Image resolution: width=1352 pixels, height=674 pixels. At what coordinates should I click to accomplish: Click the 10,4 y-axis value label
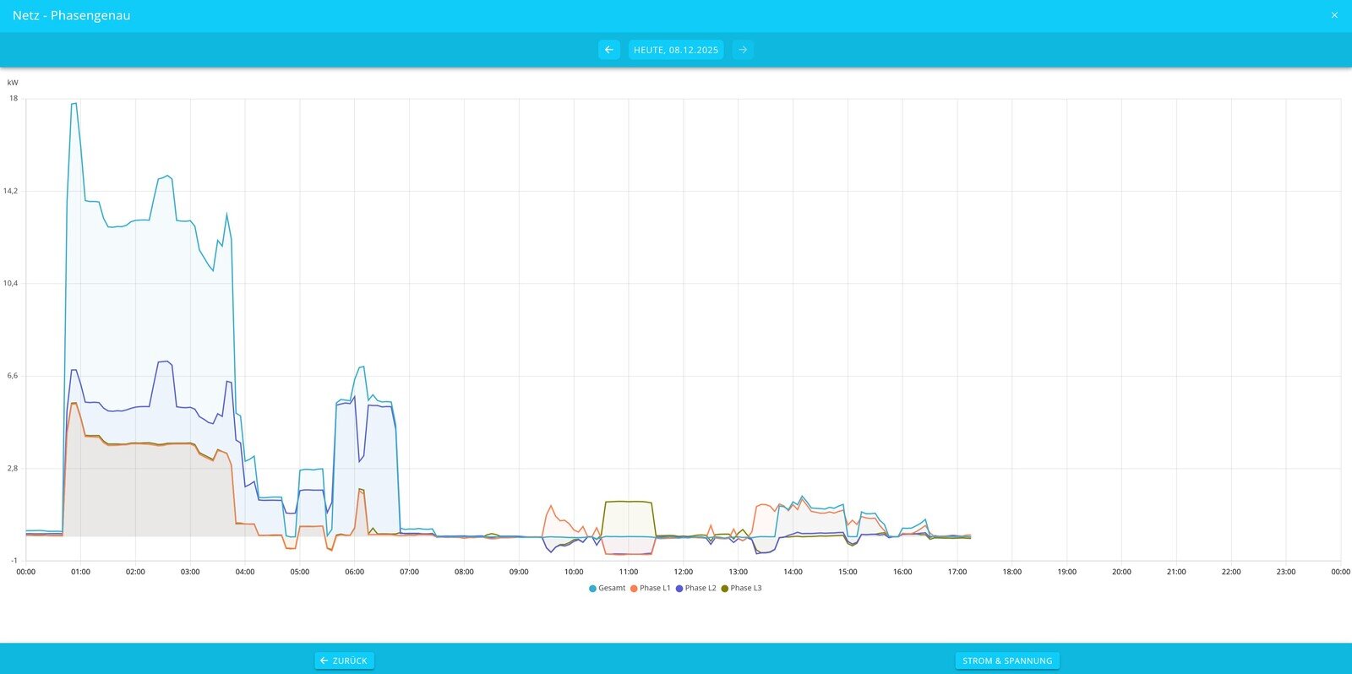[10, 283]
